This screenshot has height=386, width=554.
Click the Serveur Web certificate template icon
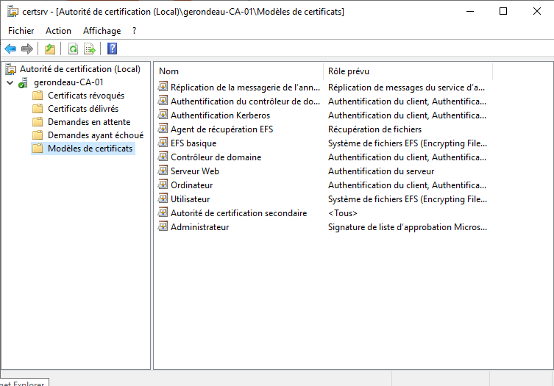click(163, 171)
